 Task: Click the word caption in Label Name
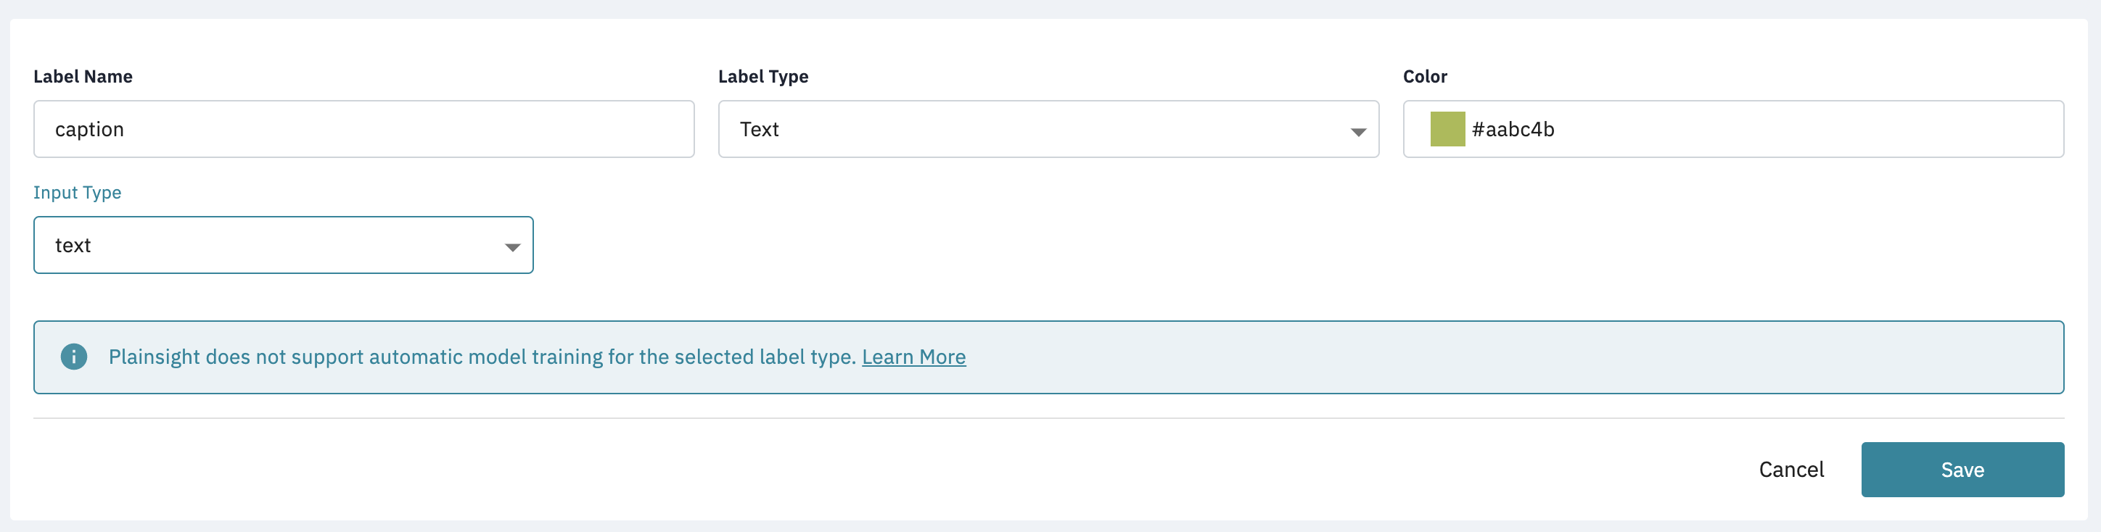click(x=90, y=130)
